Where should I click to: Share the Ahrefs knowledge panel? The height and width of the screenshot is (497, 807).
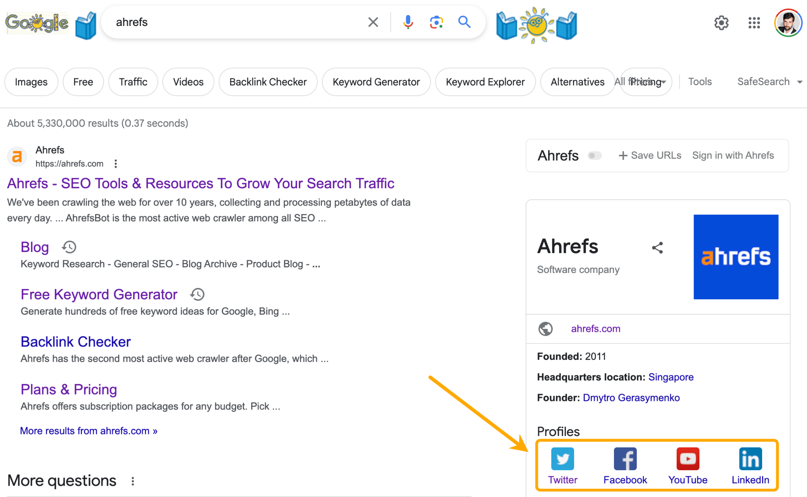(x=658, y=248)
